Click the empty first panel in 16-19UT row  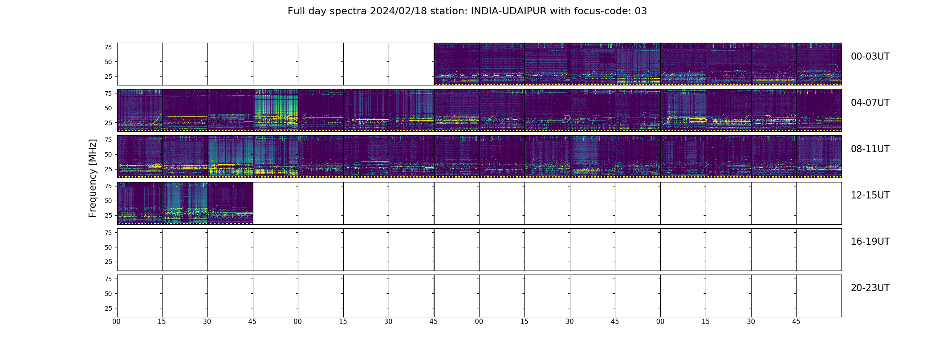point(140,249)
